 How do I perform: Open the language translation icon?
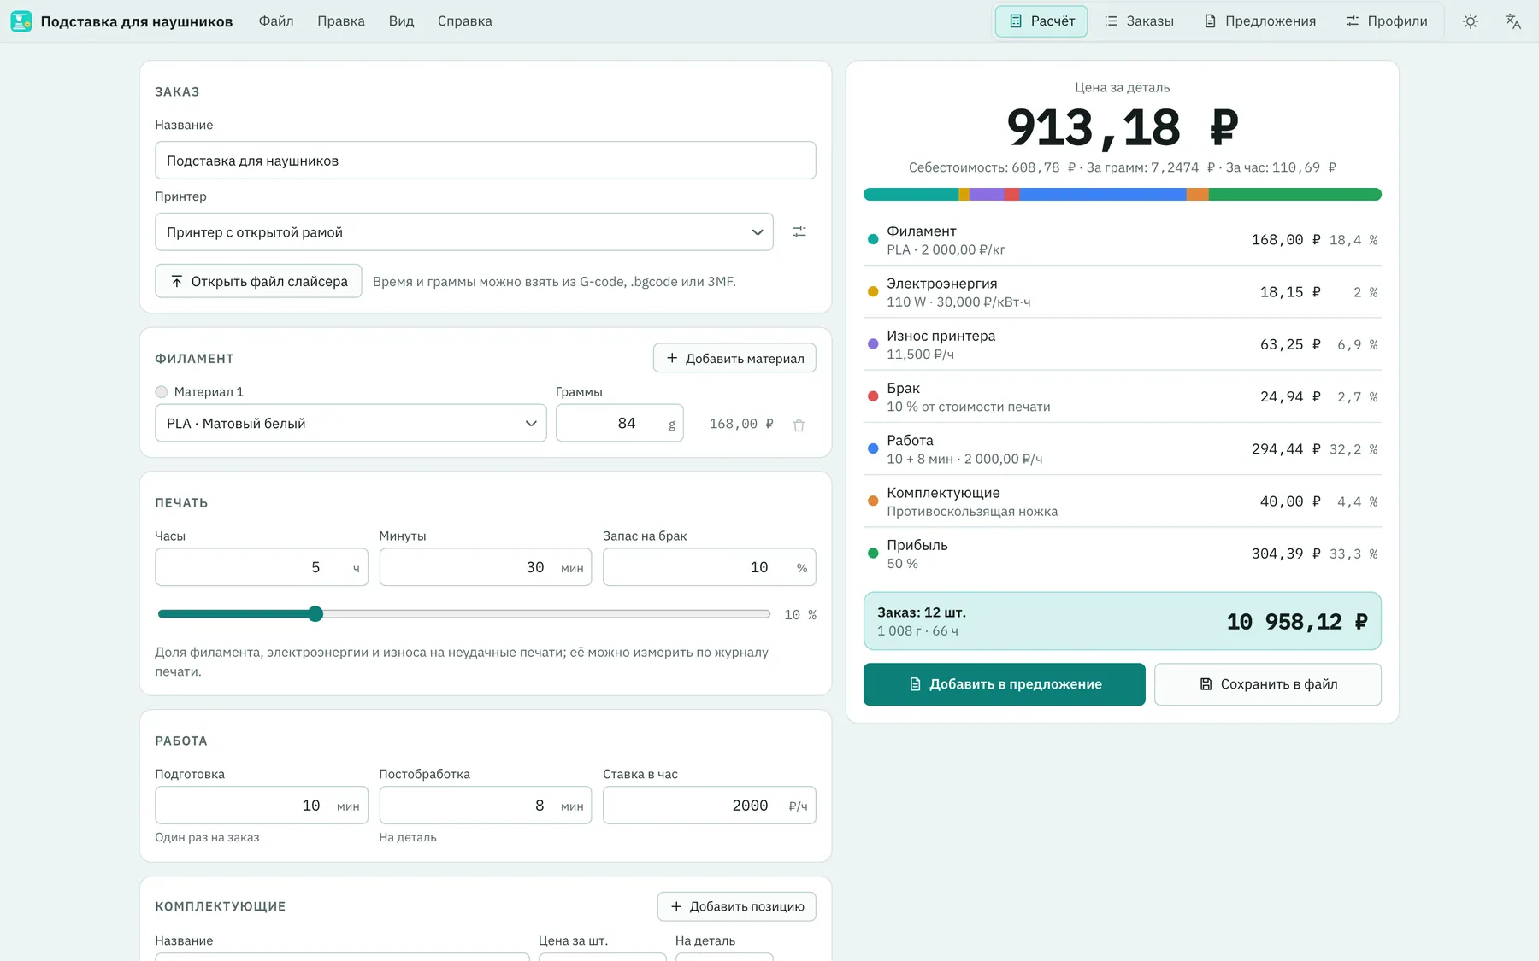pos(1512,21)
